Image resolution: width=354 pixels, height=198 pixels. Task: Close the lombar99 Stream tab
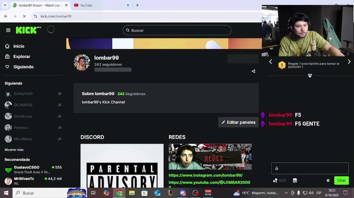pyautogui.click(x=66, y=5)
